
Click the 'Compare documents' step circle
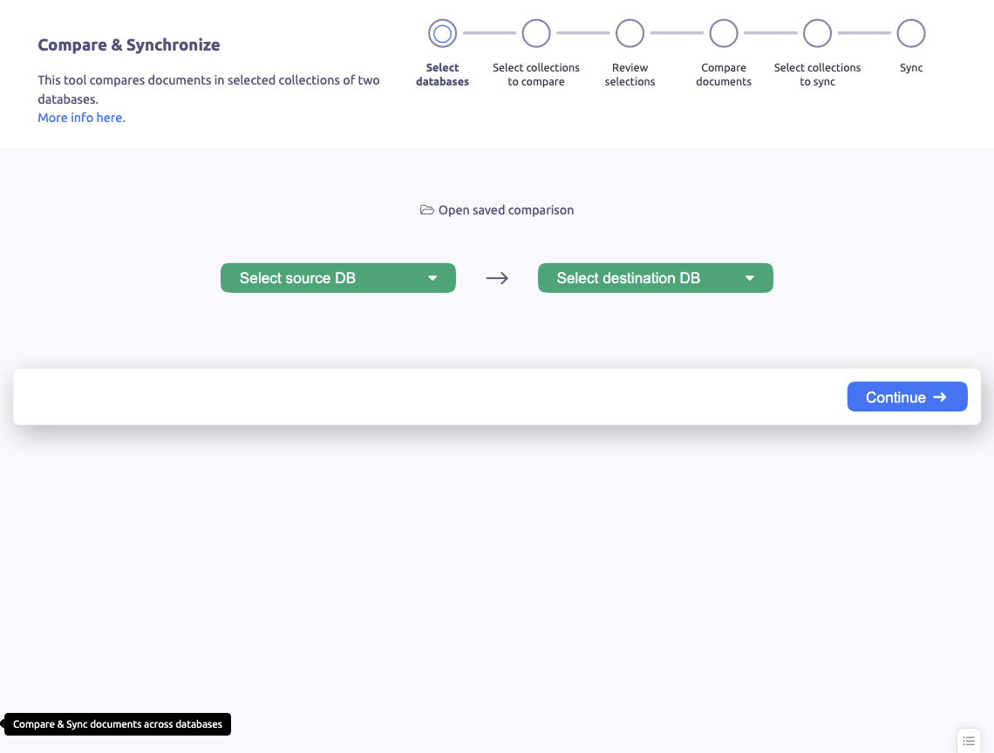point(724,34)
